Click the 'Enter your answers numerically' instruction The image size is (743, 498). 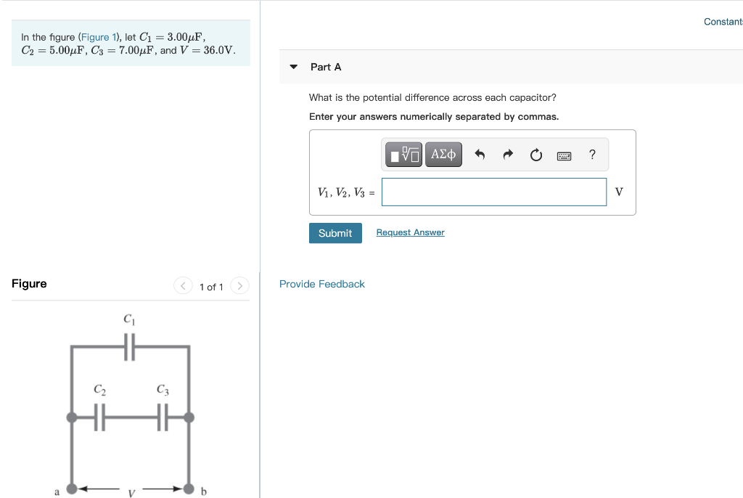pyautogui.click(x=434, y=117)
